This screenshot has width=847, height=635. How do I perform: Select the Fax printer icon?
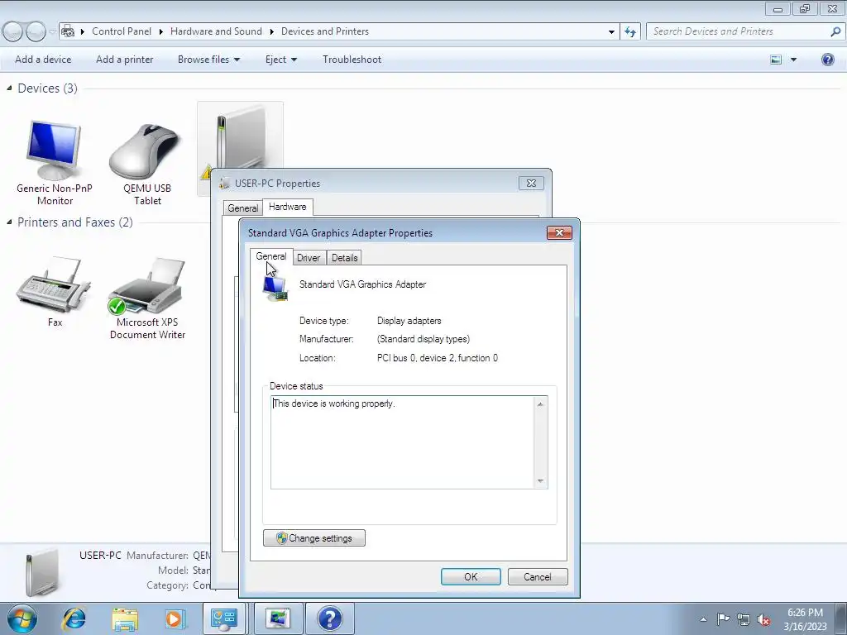(54, 292)
